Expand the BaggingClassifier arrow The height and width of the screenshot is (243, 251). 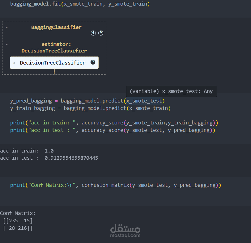pyautogui.click(x=6, y=27)
